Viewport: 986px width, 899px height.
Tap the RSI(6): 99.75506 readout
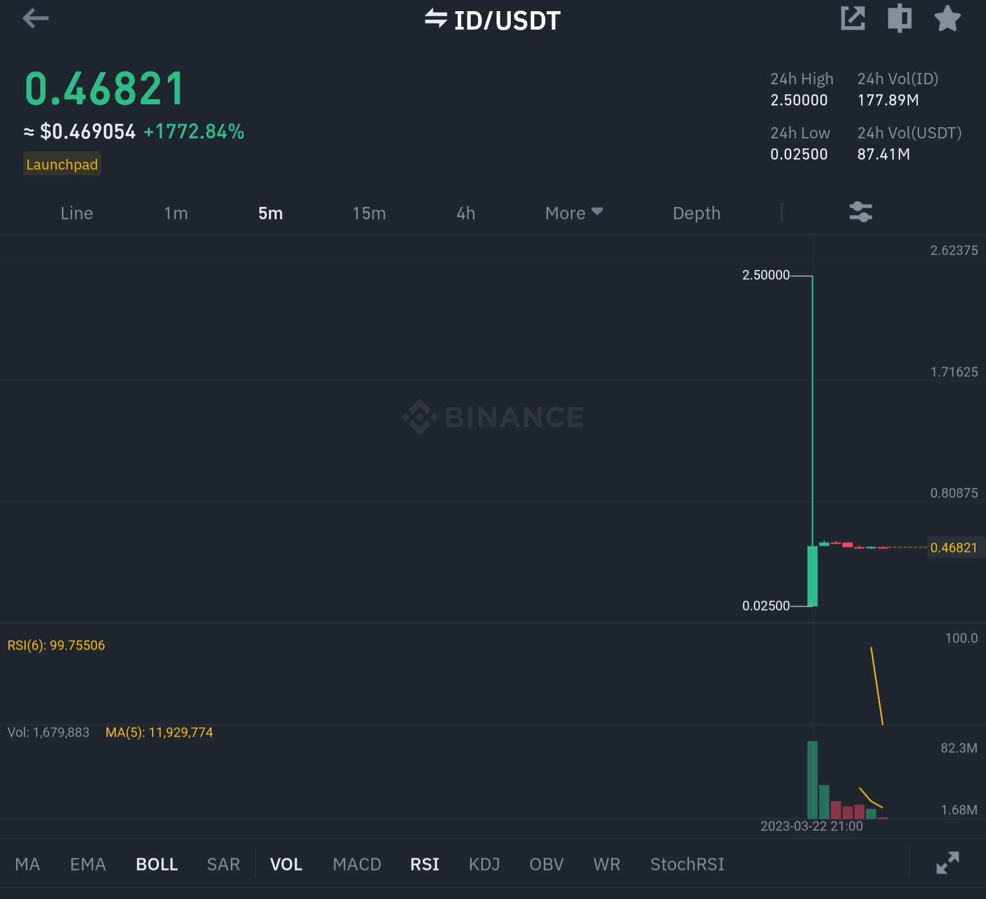coord(56,645)
